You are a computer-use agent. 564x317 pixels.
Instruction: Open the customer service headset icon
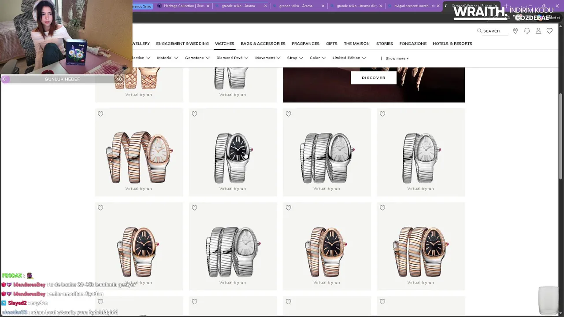tap(527, 31)
